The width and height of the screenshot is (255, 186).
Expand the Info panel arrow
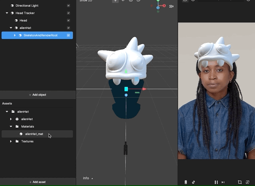[92, 178]
